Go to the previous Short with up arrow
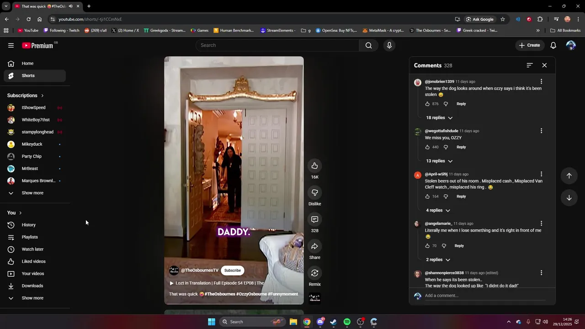The width and height of the screenshot is (585, 329). [x=569, y=176]
